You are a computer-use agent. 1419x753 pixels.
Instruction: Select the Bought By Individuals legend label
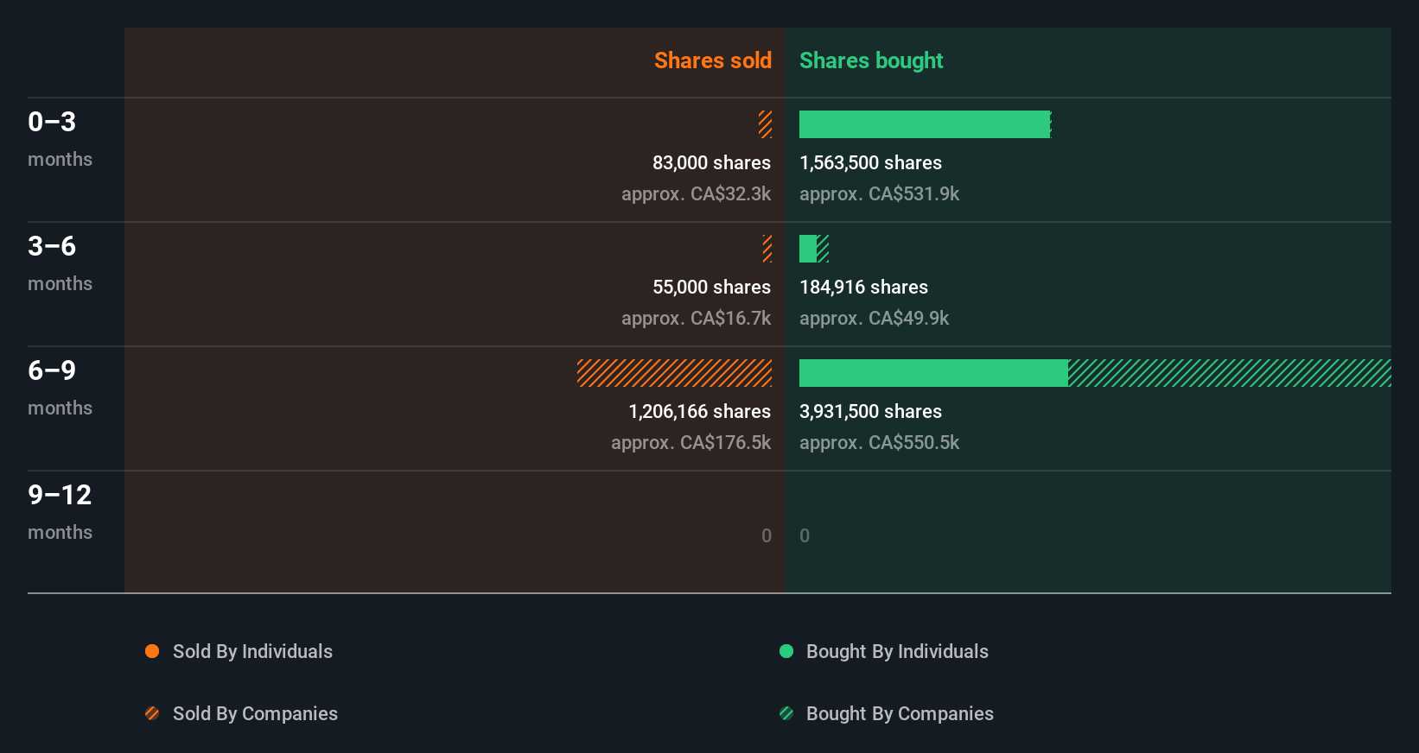[897, 651]
